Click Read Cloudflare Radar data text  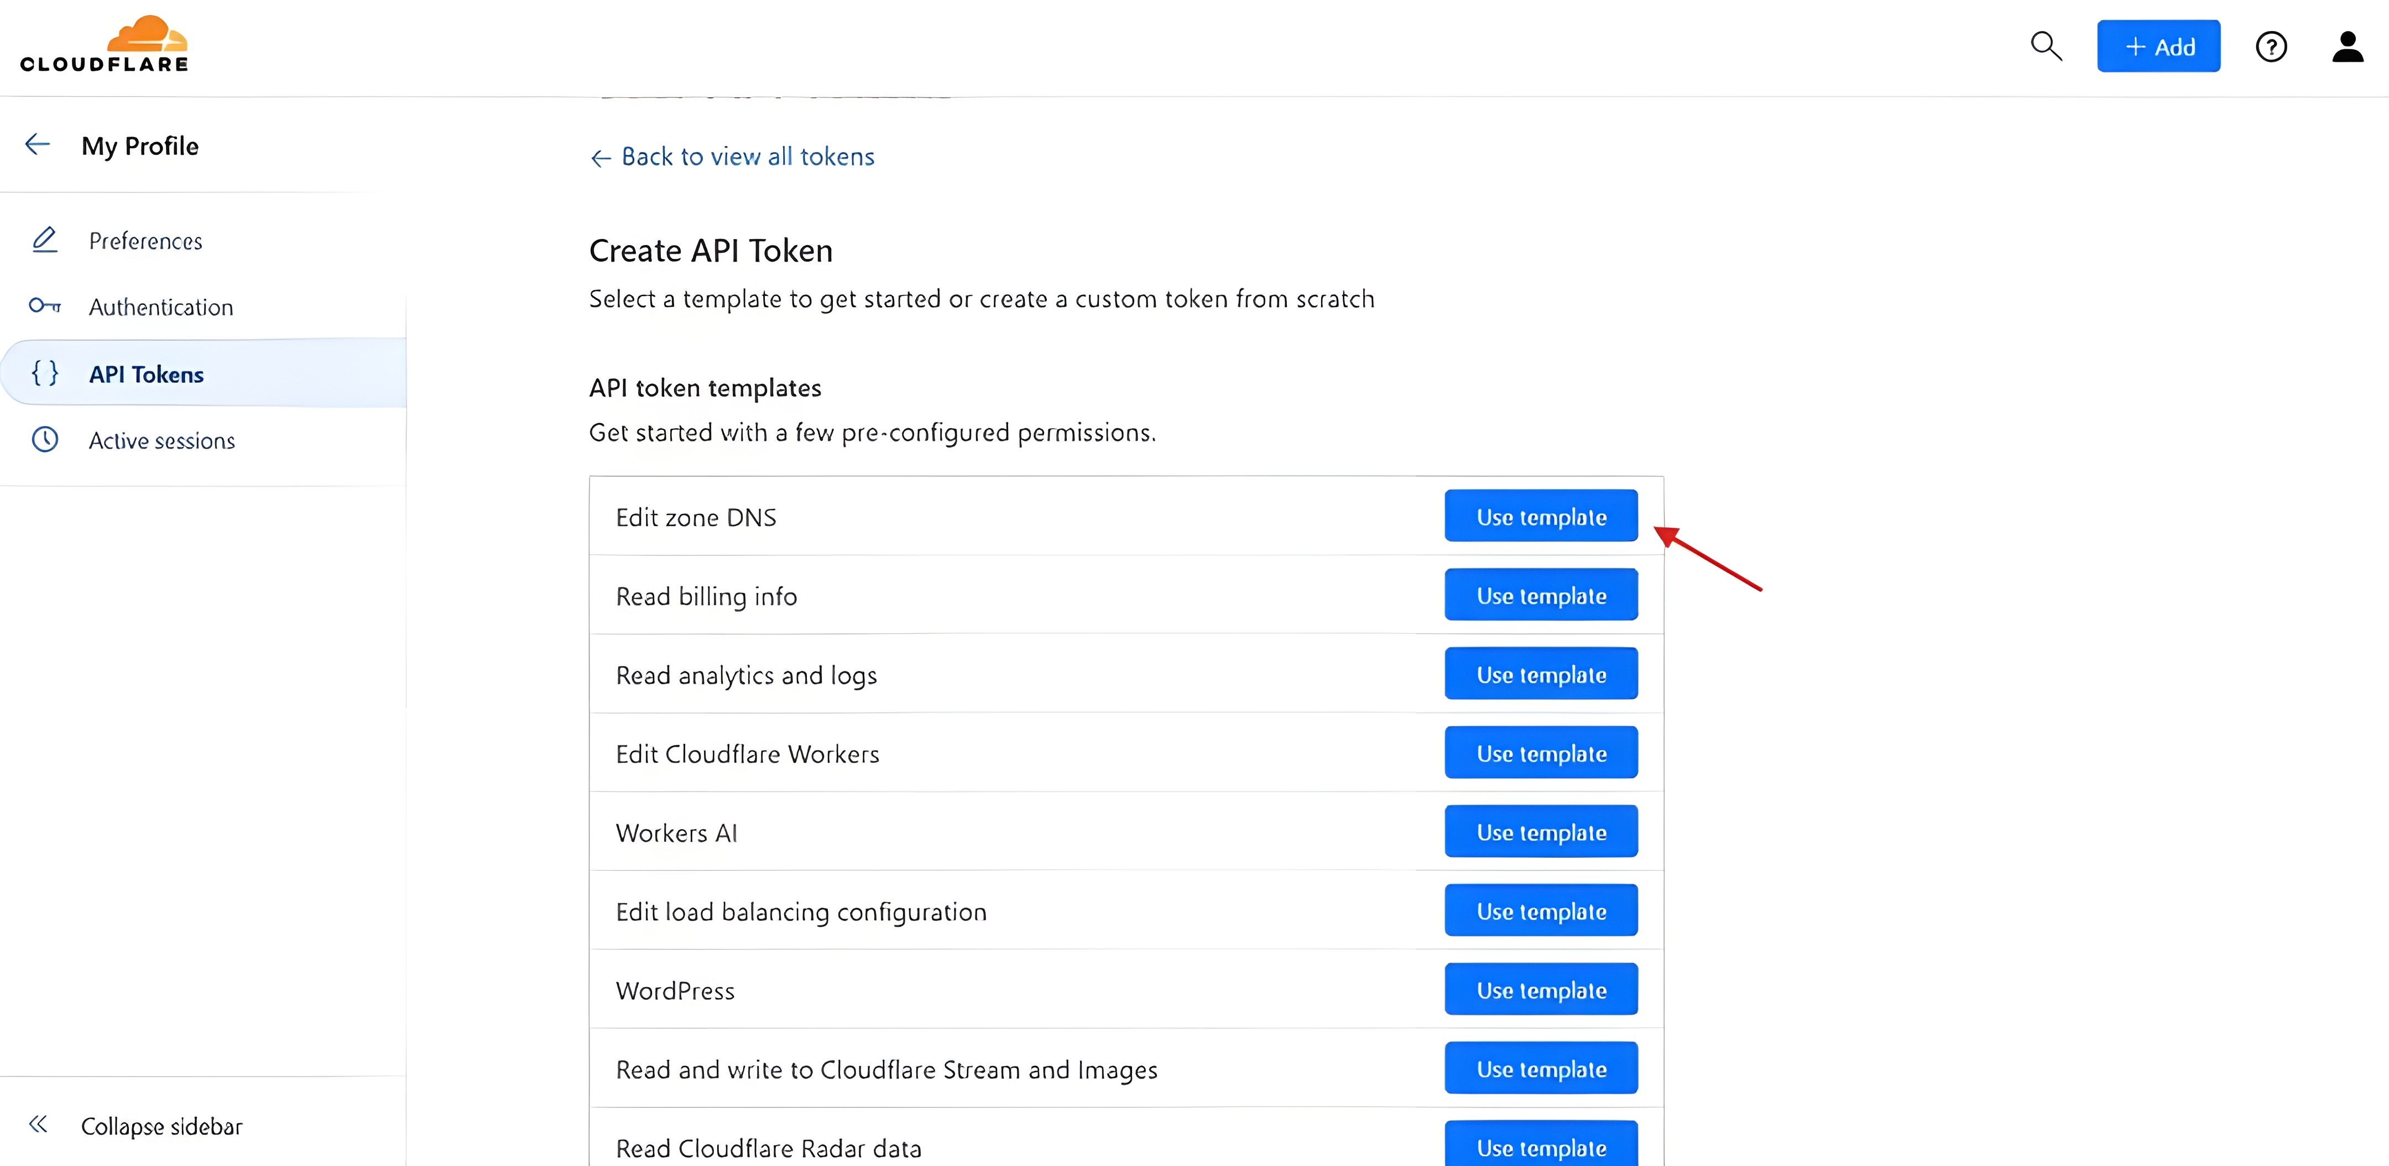click(769, 1148)
